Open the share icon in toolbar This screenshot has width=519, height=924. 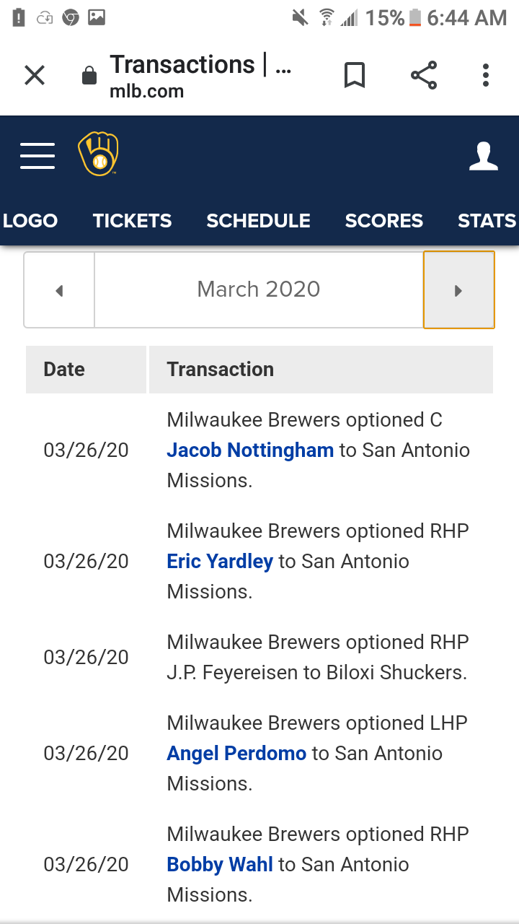point(424,75)
